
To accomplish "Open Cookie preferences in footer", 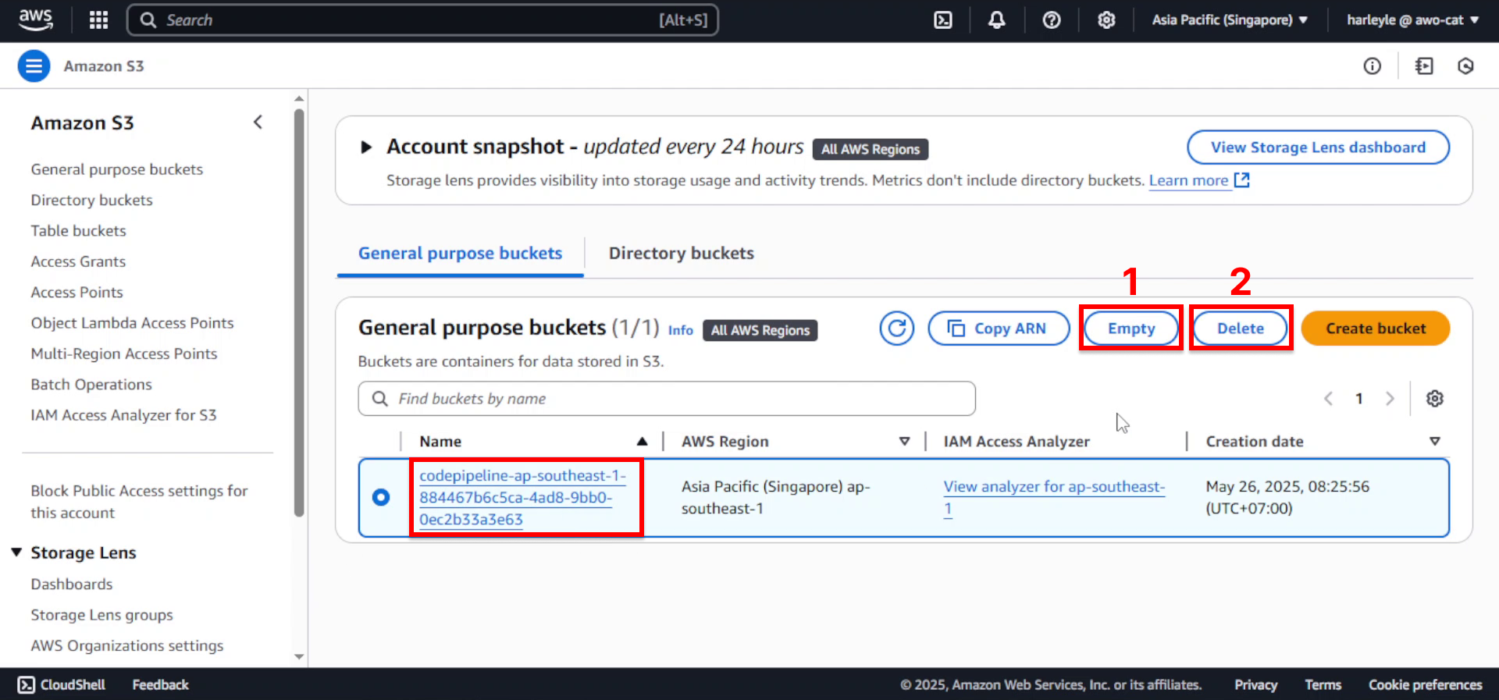I will click(x=1425, y=684).
